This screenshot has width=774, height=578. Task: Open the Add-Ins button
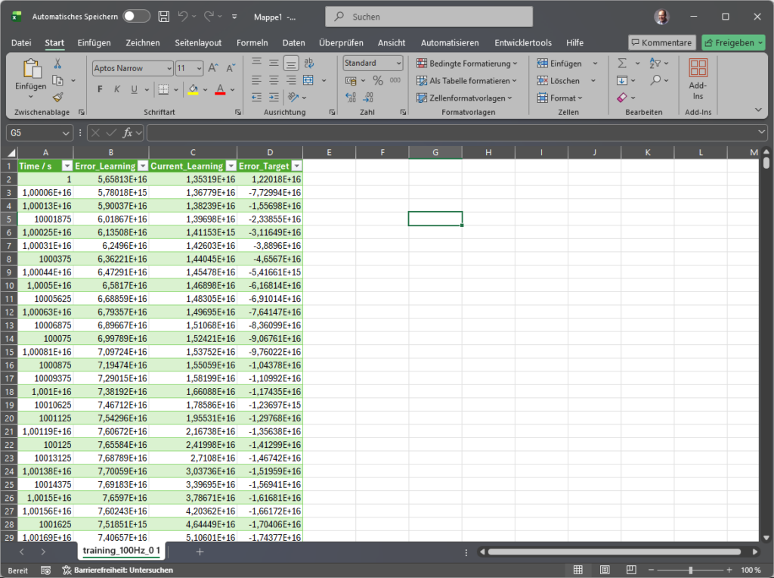(x=698, y=80)
